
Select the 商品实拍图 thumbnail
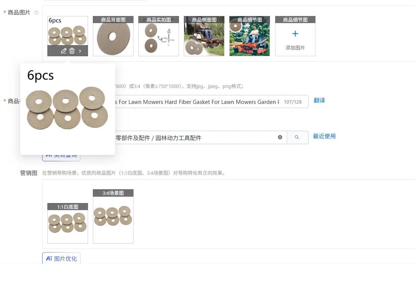[158, 36]
